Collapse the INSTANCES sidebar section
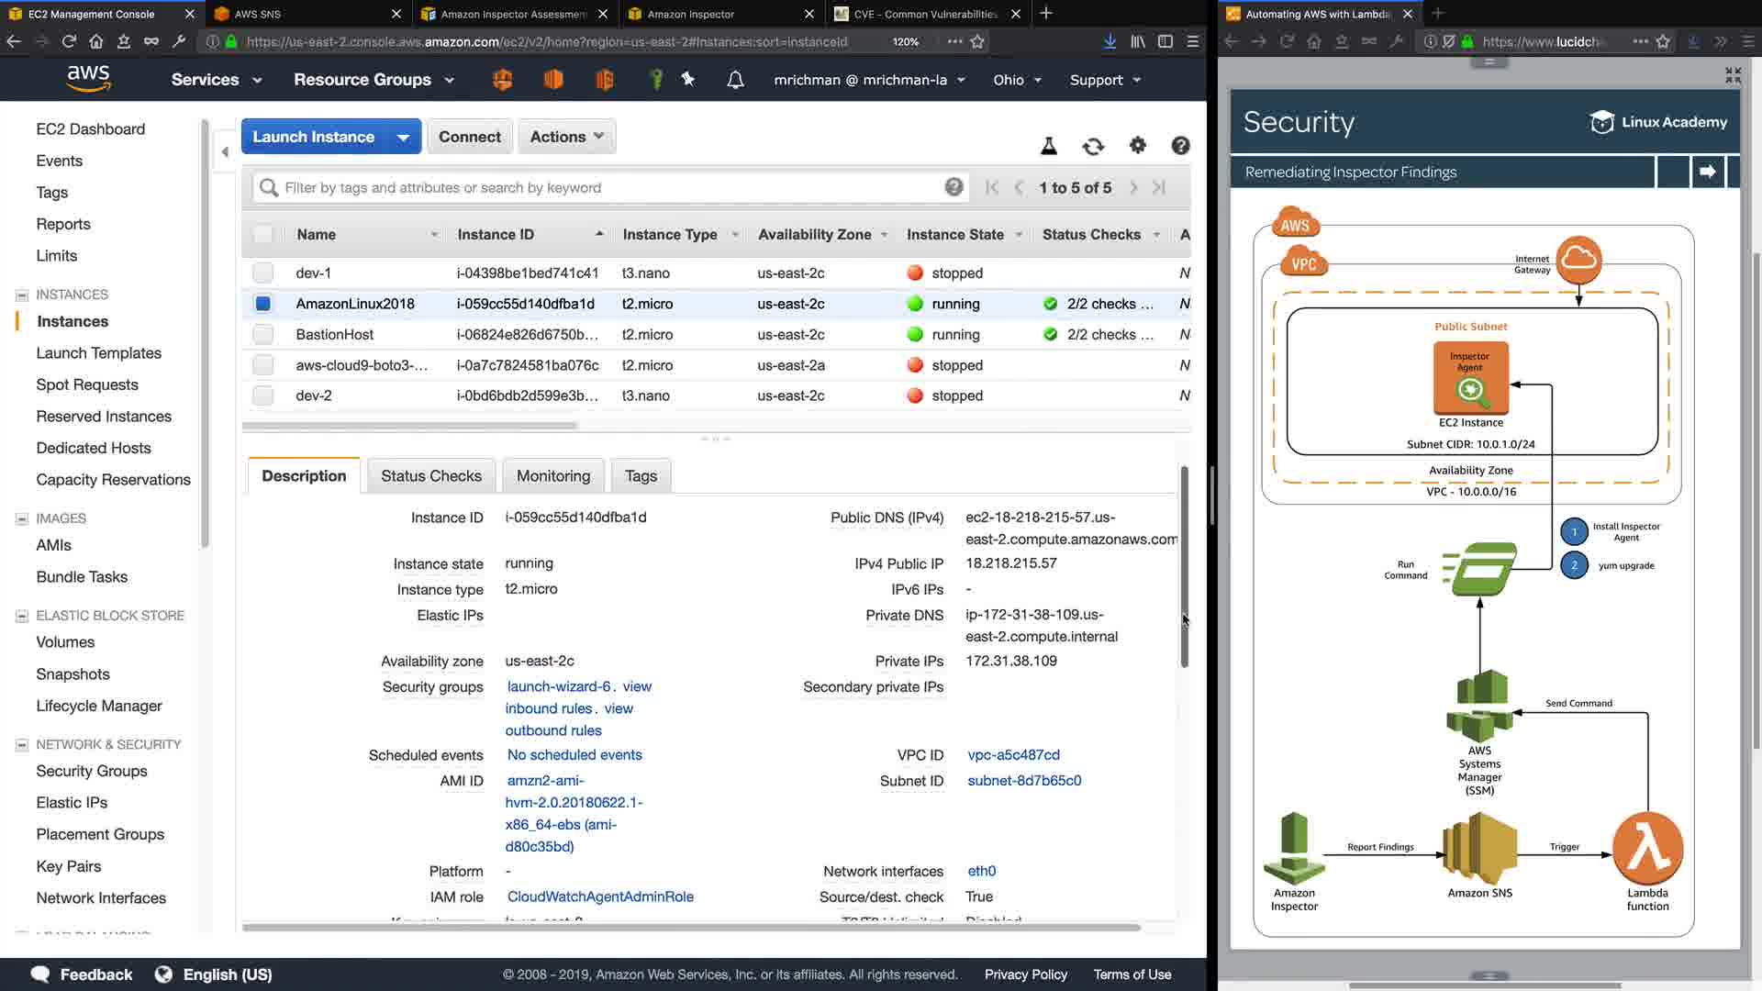Screen dimensions: 1762x991 tap(22, 295)
